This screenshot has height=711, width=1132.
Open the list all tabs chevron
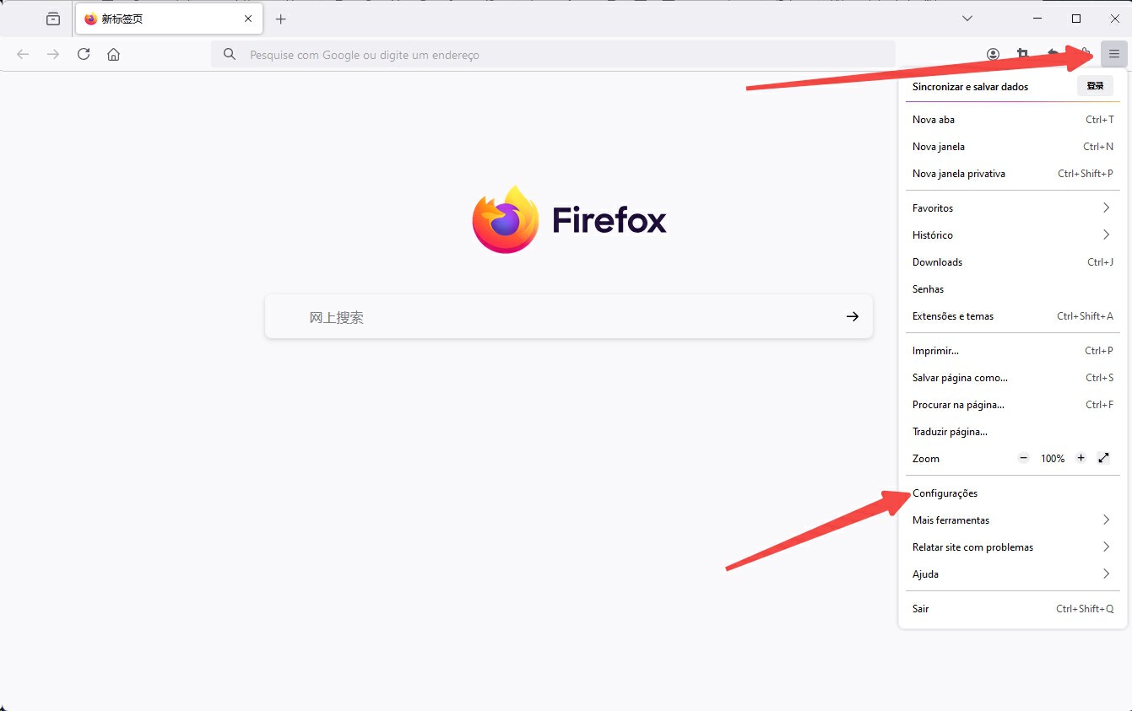[x=968, y=19]
